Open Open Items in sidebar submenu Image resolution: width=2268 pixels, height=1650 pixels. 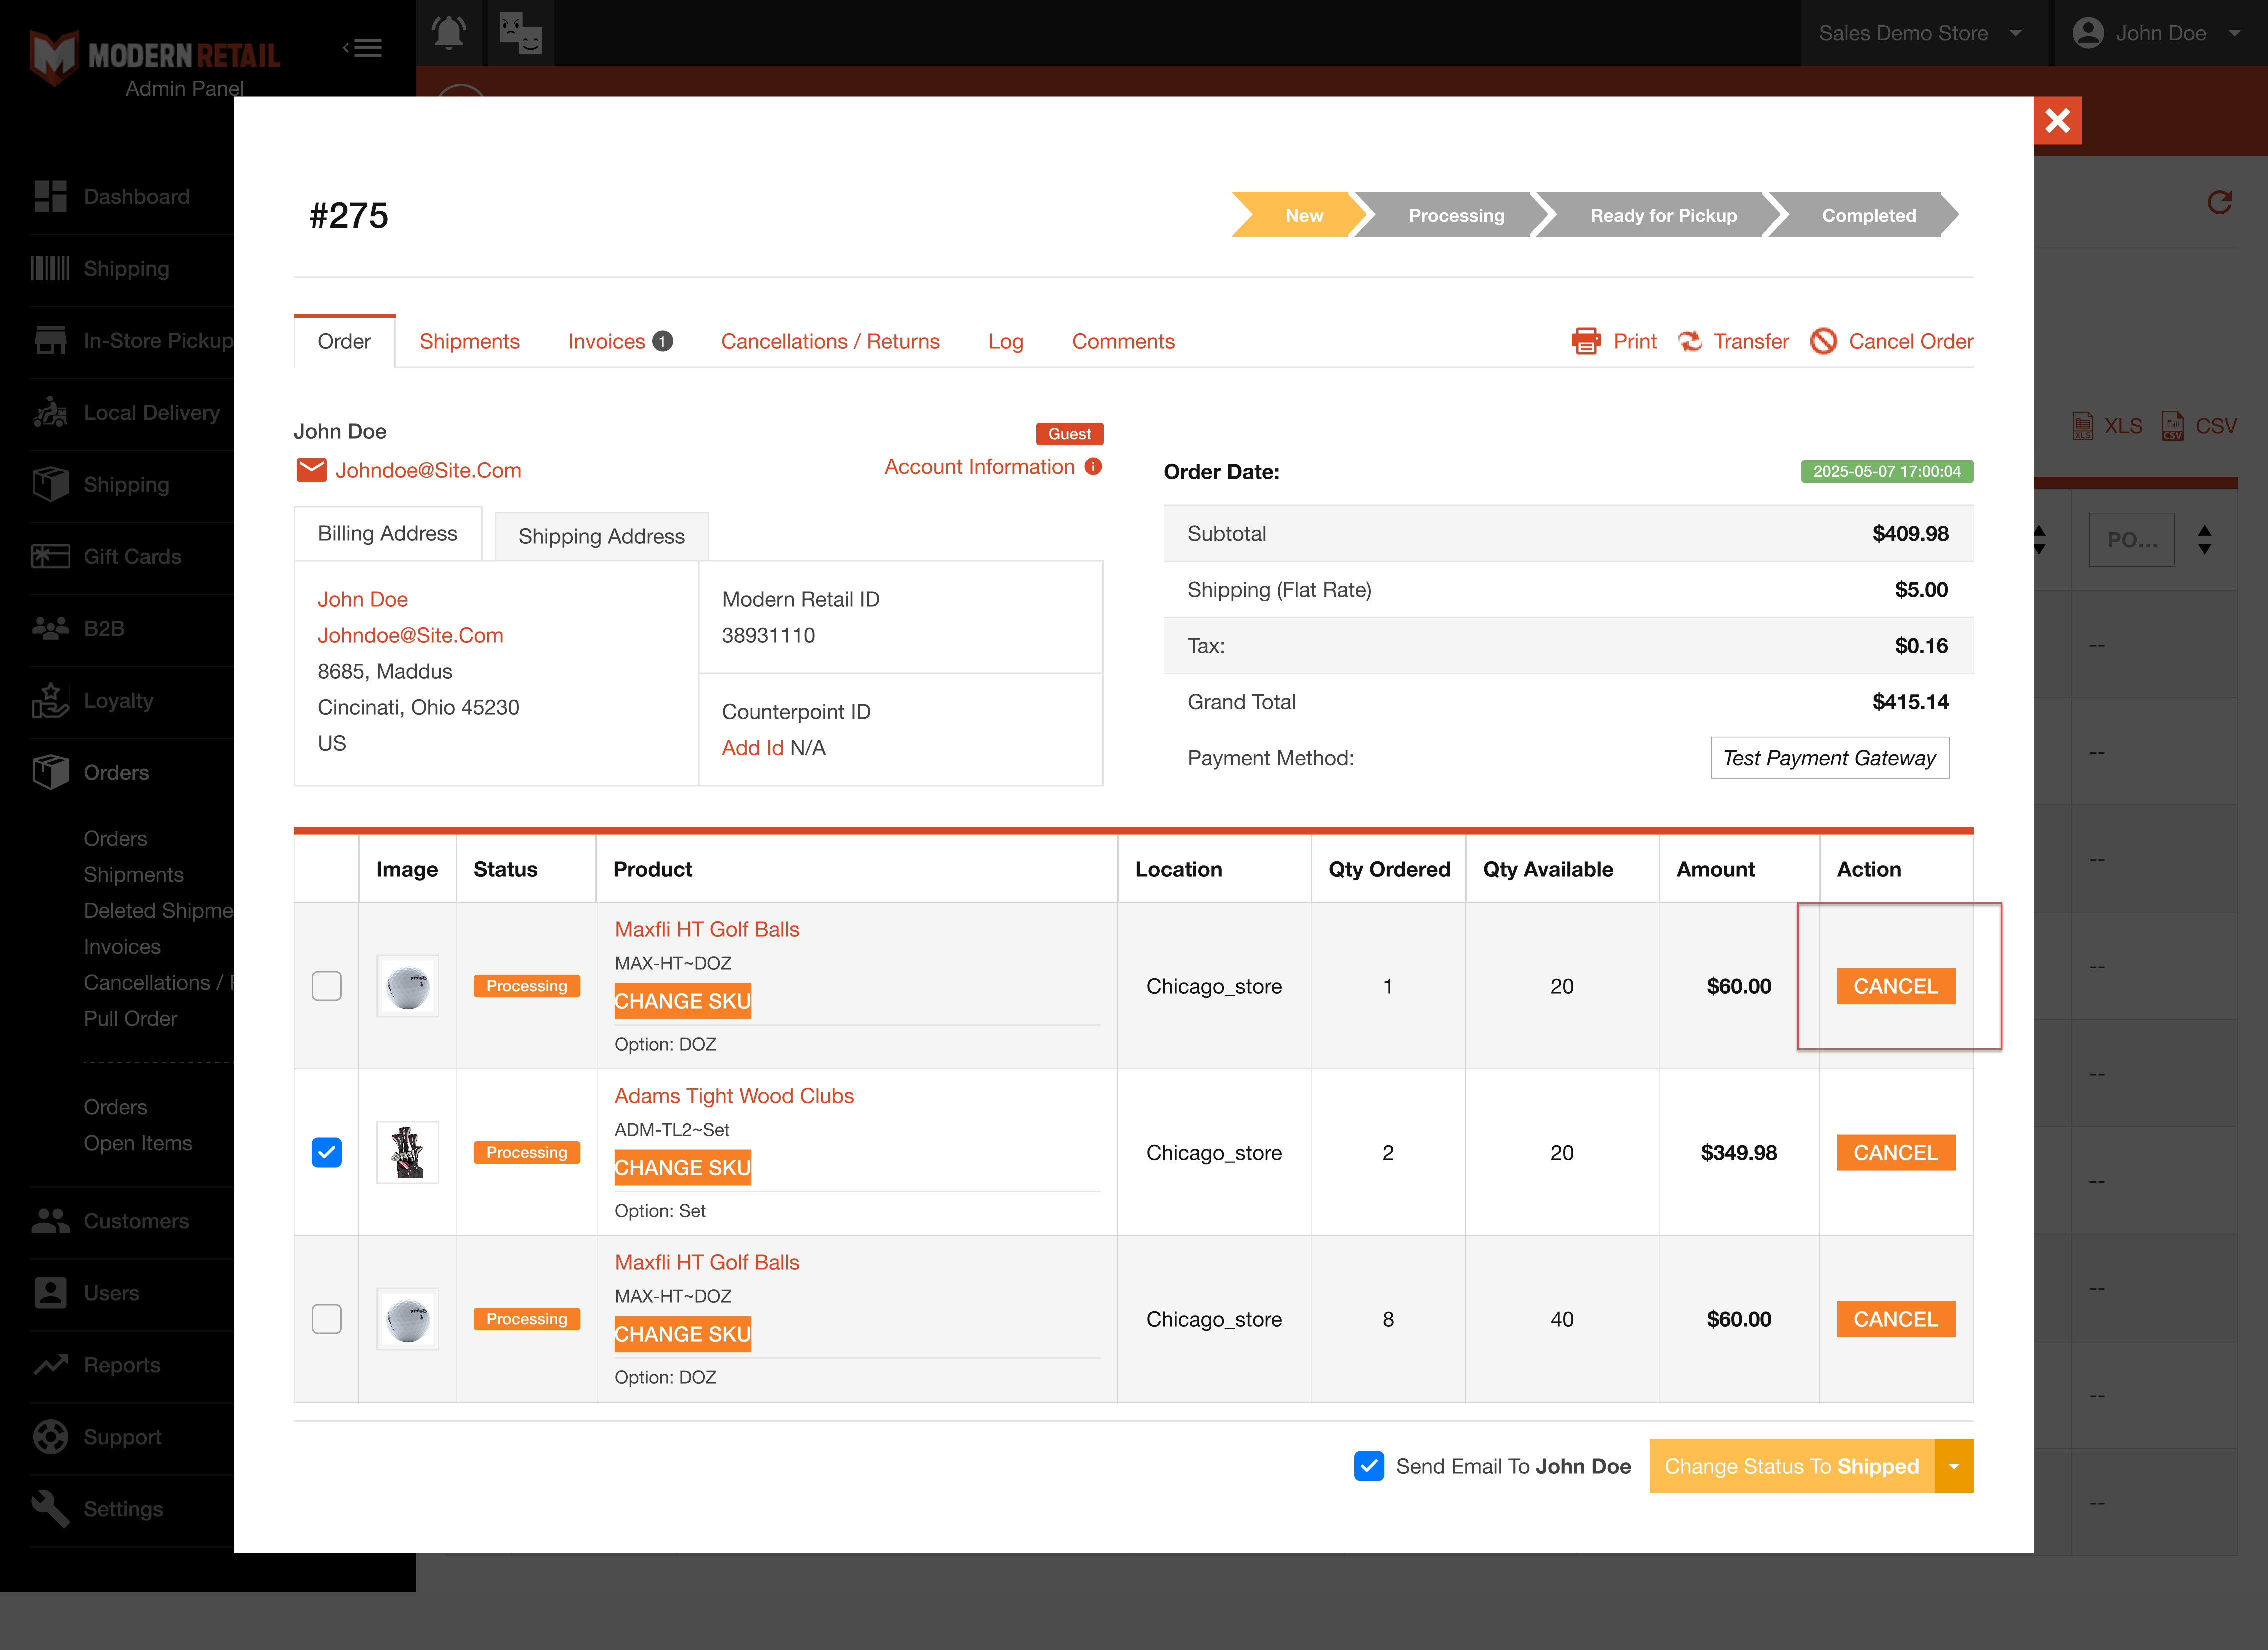tap(138, 1143)
